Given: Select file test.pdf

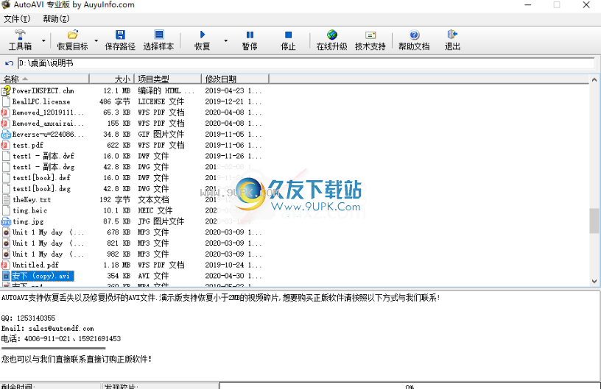Looking at the screenshot, I should coord(28,145).
